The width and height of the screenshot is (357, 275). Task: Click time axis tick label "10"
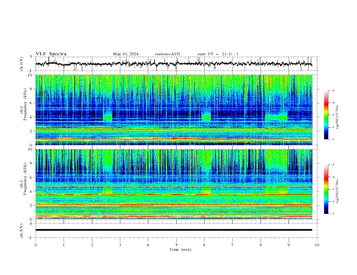tap(317, 245)
